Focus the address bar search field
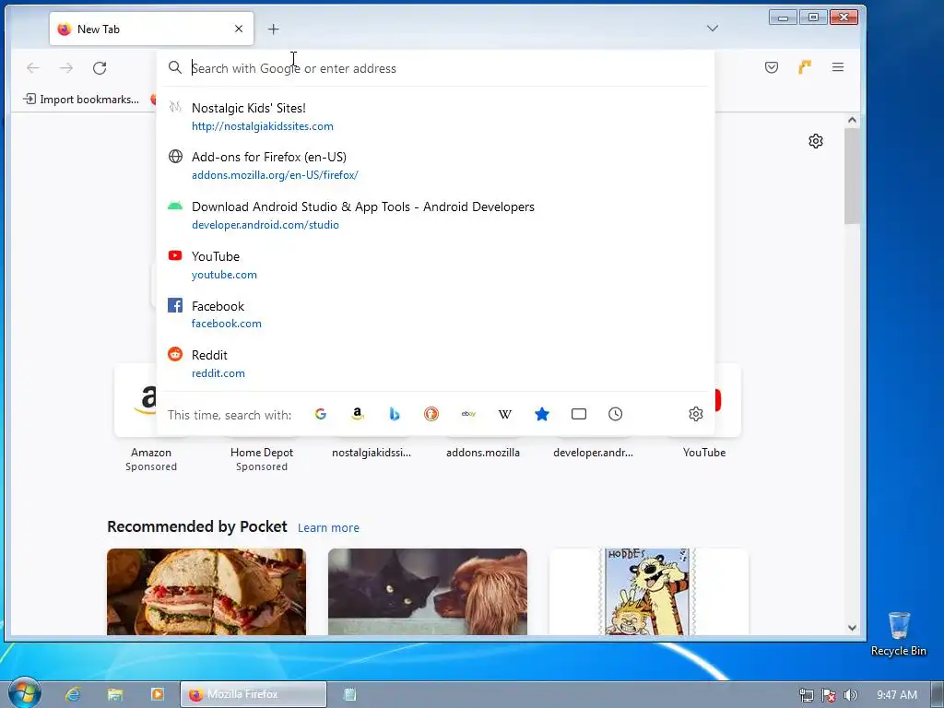This screenshot has height=708, width=944. click(435, 68)
